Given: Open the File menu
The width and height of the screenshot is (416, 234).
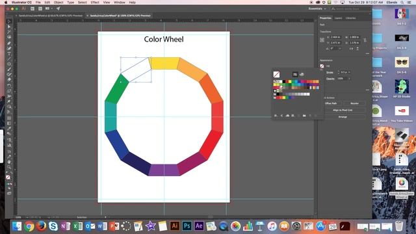Looking at the screenshot, I should tap(38, 3).
